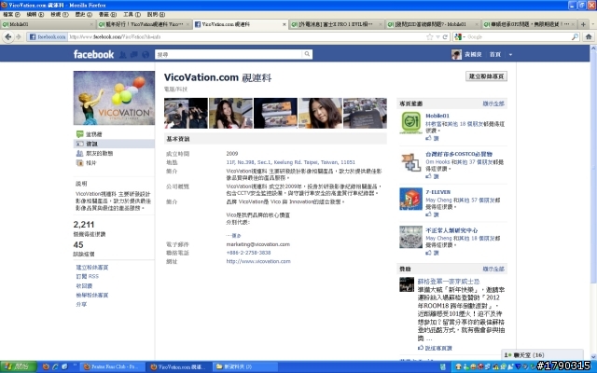
Task: Open the Tools menu
Action: click(x=132, y=15)
